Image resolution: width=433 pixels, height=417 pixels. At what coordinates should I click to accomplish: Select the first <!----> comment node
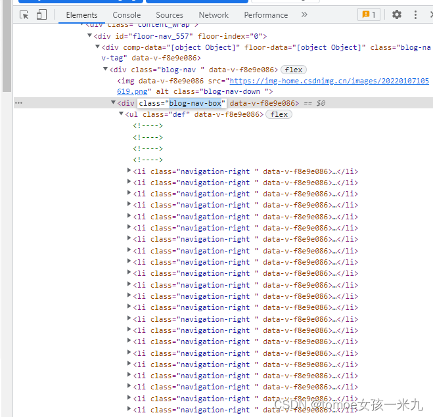[x=148, y=126]
